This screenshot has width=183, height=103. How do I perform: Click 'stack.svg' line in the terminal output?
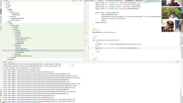(36, 94)
